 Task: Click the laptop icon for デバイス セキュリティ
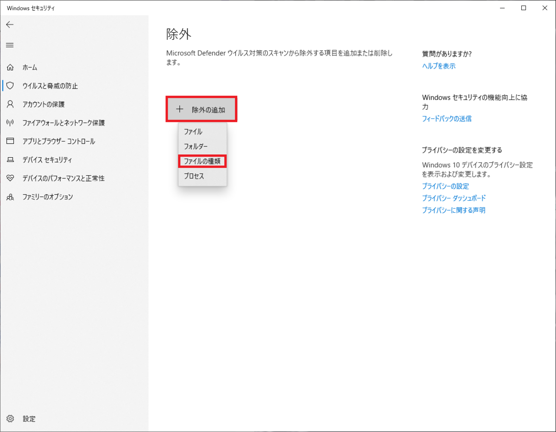(10, 160)
